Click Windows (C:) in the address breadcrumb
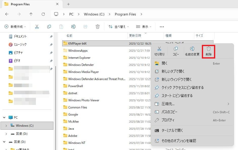 point(94,14)
